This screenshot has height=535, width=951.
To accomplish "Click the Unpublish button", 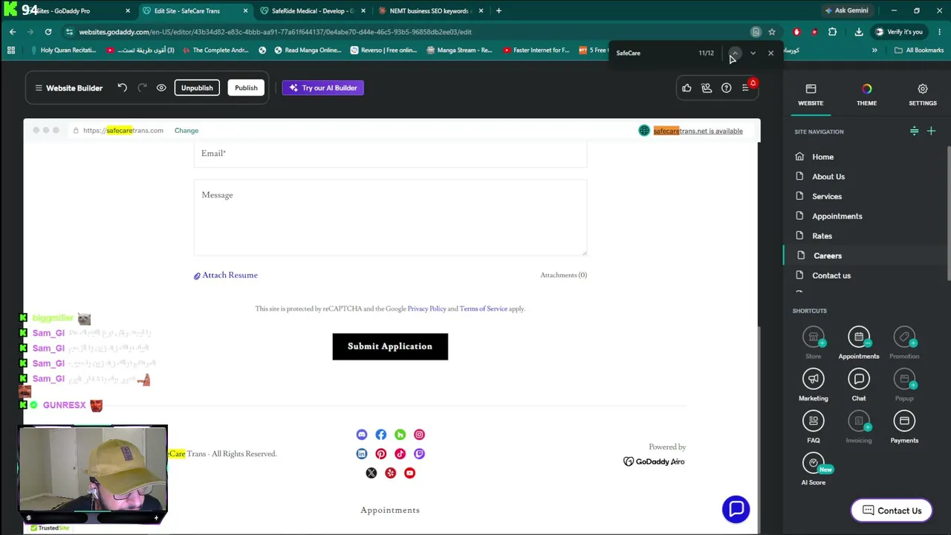I will click(197, 88).
